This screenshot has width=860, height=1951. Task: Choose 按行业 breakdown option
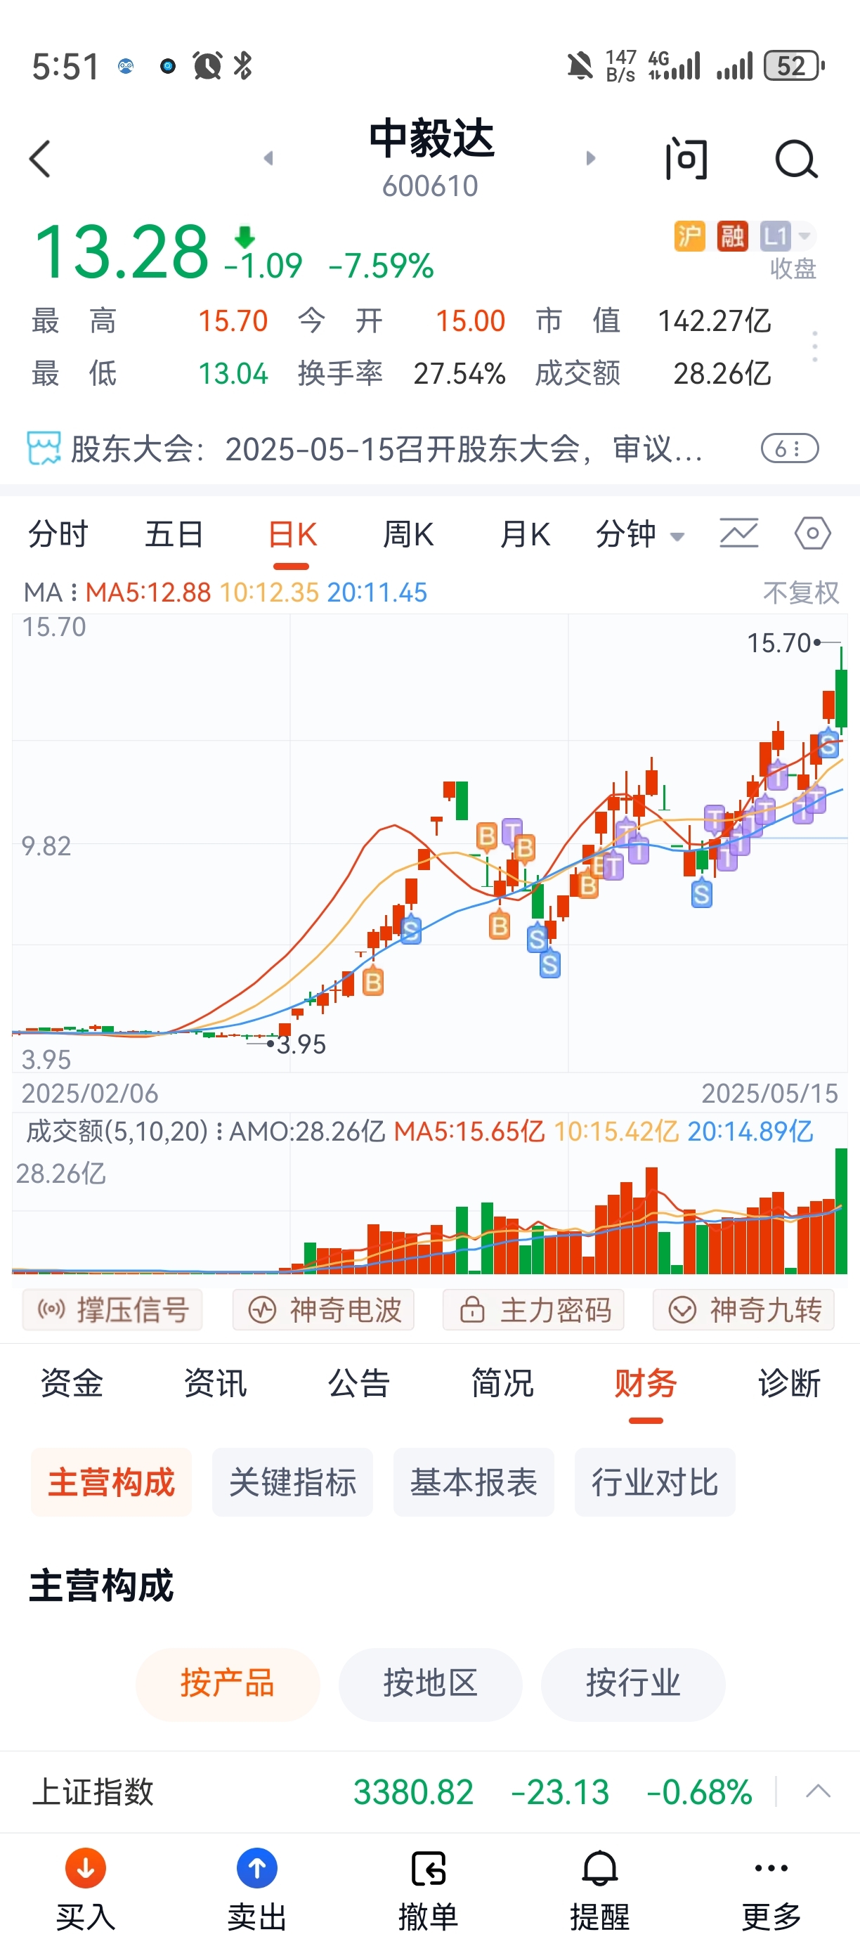coord(633,1684)
